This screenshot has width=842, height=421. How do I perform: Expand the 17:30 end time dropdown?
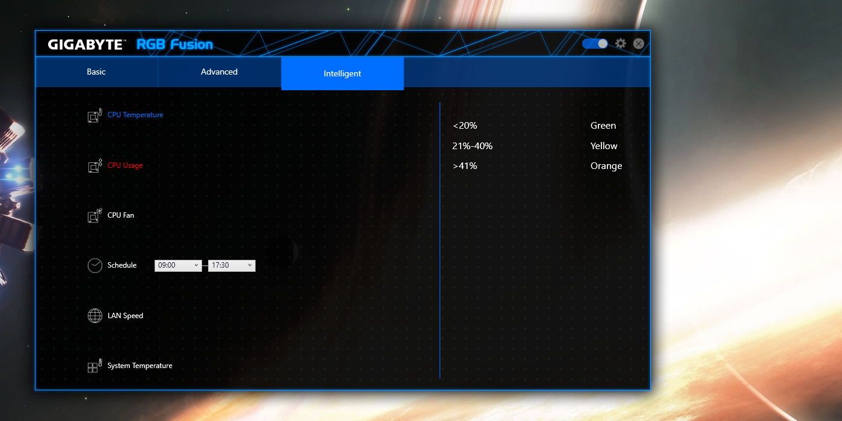[232, 265]
